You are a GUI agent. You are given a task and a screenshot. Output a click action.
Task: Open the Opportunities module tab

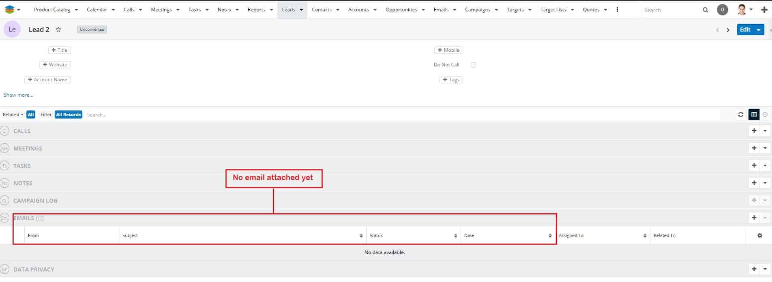[x=401, y=10]
